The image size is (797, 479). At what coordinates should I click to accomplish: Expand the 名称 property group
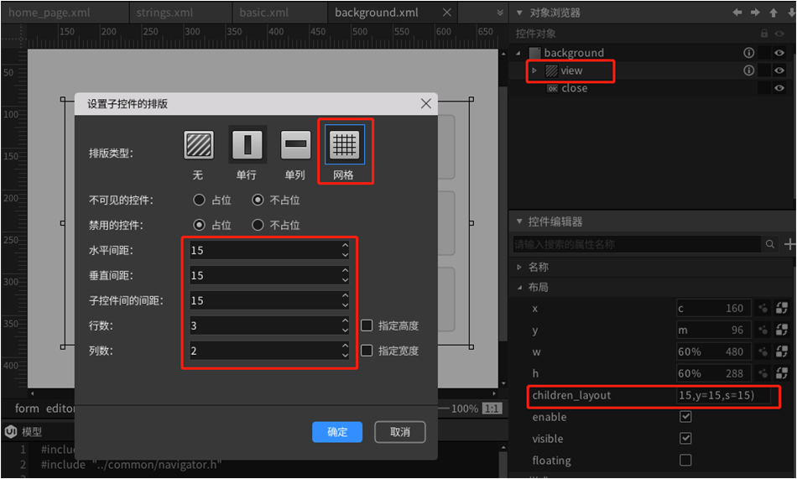pyautogui.click(x=519, y=267)
